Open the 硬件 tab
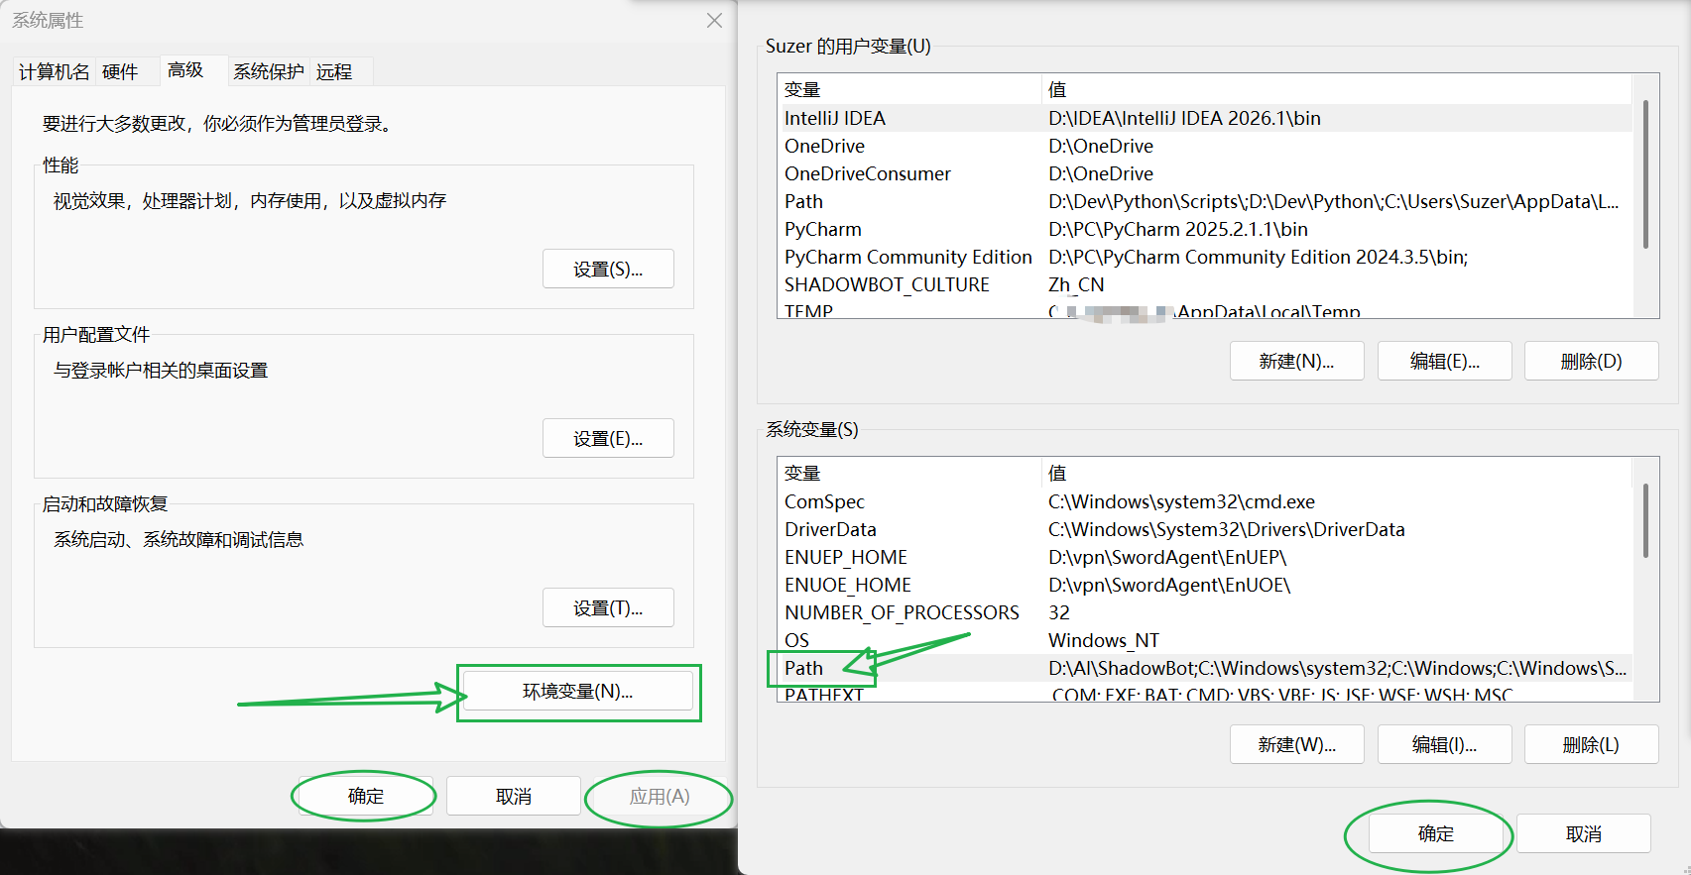This screenshot has height=875, width=1691. pyautogui.click(x=120, y=72)
